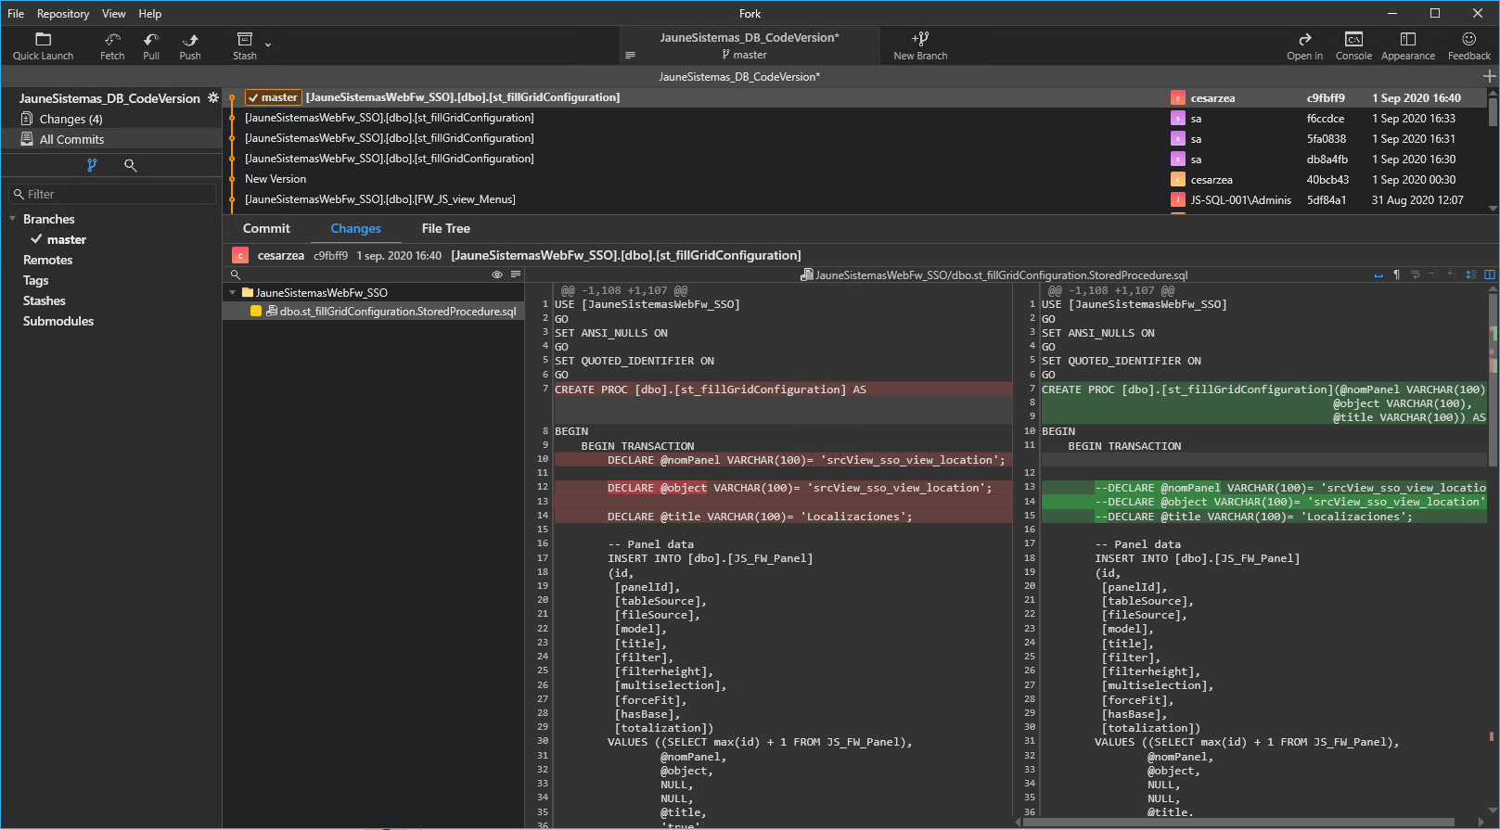This screenshot has width=1500, height=830.
Task: Click the commit list vertical scrollbar
Action: tap(1493, 111)
